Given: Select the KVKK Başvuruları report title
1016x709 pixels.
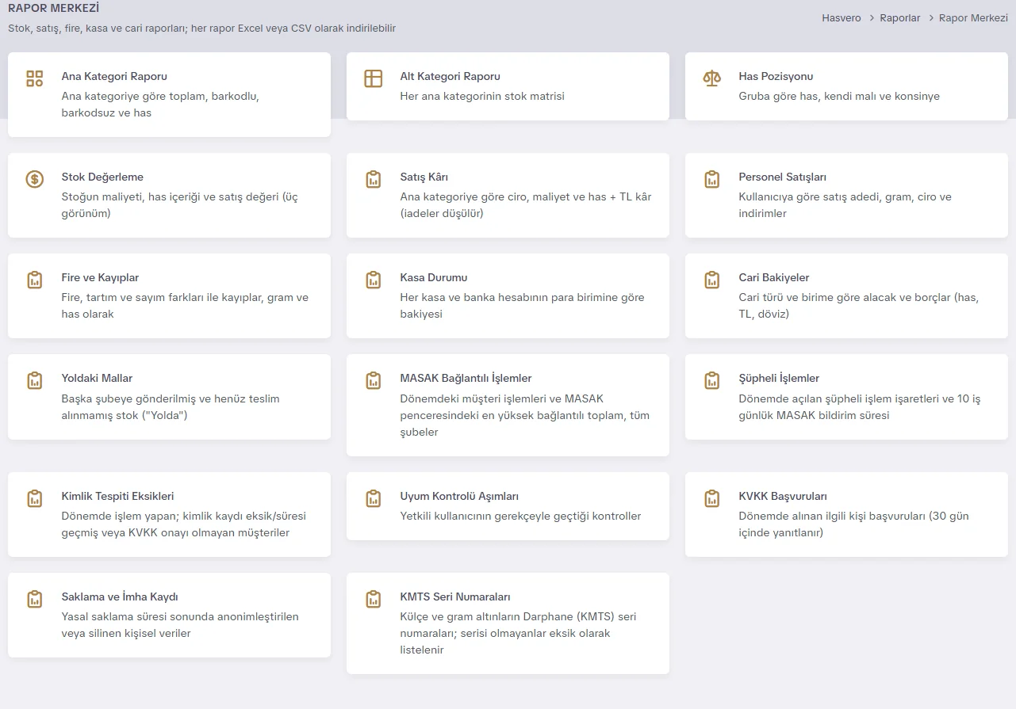Looking at the screenshot, I should pyautogui.click(x=783, y=497).
